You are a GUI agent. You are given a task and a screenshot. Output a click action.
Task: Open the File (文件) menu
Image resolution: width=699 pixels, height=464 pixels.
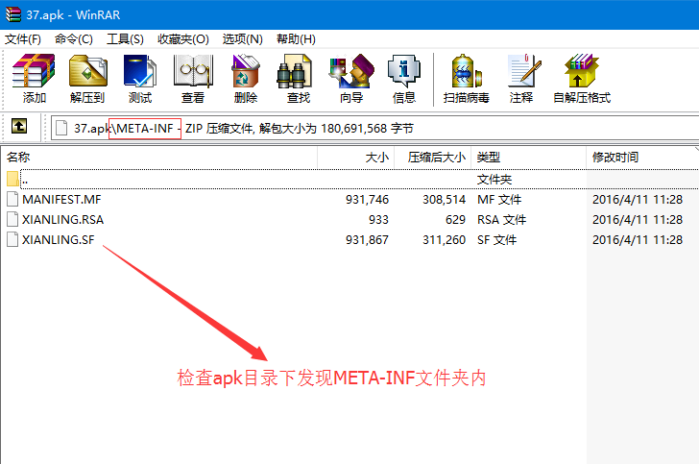click(x=23, y=39)
